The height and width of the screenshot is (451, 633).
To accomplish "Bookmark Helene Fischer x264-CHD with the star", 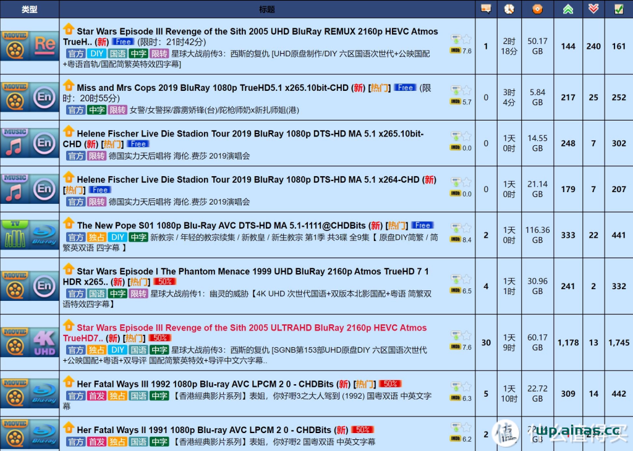I will tap(467, 182).
